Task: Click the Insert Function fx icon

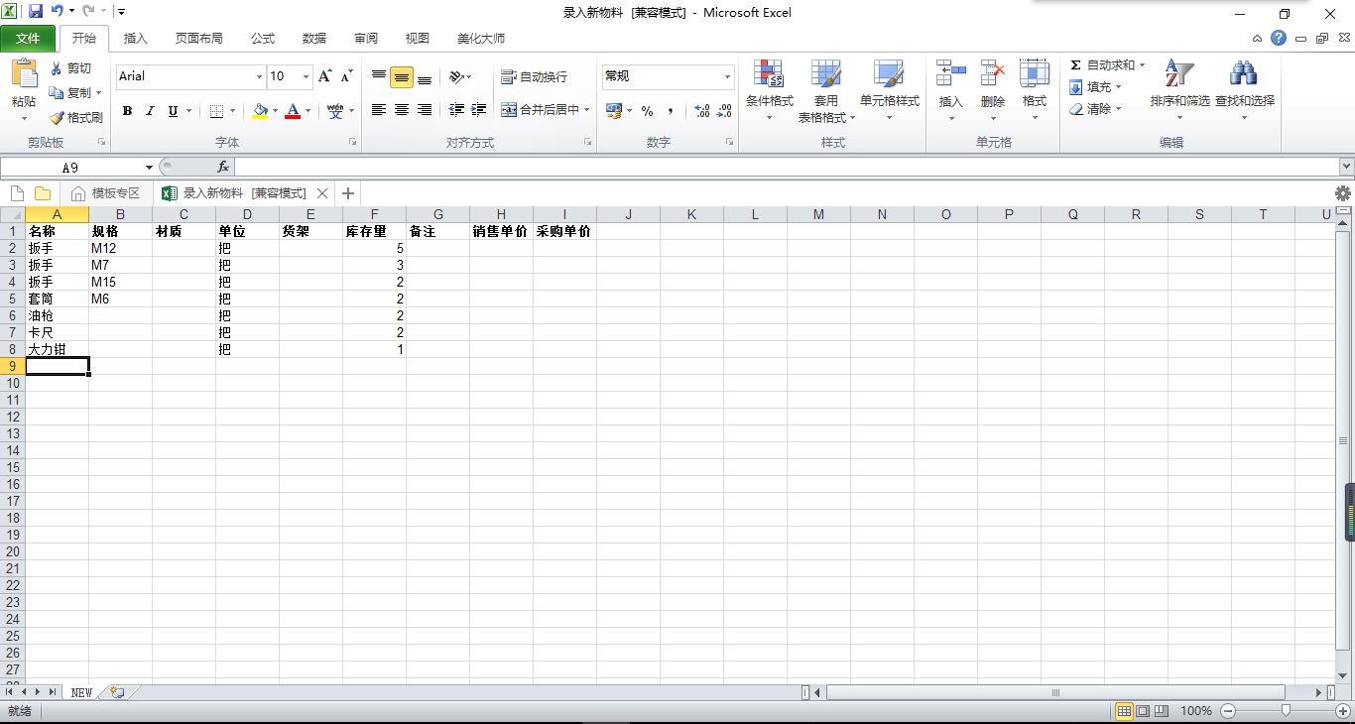Action: click(x=223, y=167)
